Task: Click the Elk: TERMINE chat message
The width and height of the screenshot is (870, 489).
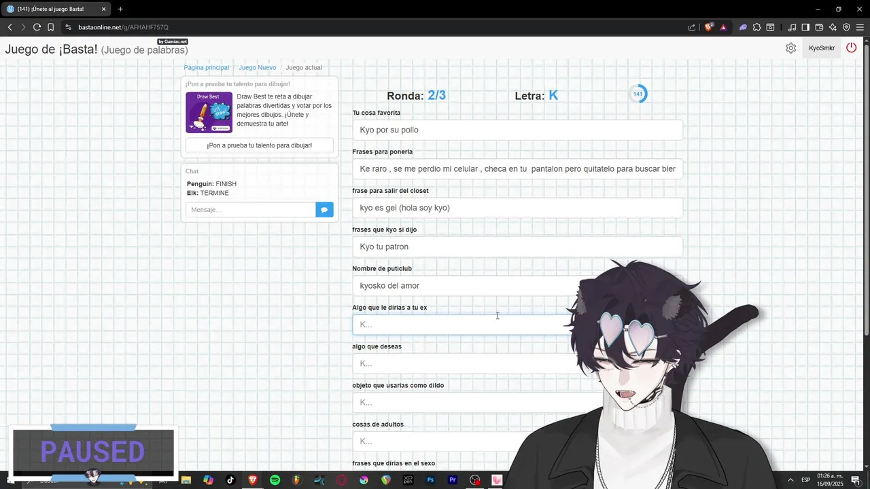Action: (207, 193)
